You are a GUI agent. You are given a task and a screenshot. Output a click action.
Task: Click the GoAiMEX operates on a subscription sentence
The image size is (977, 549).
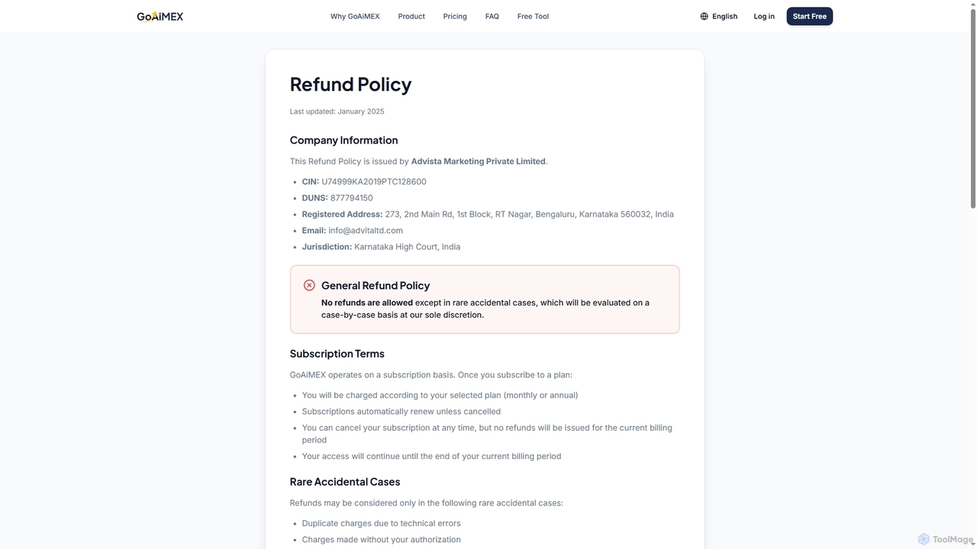431,375
